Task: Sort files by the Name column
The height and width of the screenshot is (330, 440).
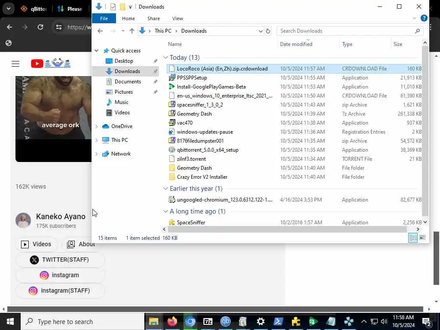Action: tap(175, 44)
